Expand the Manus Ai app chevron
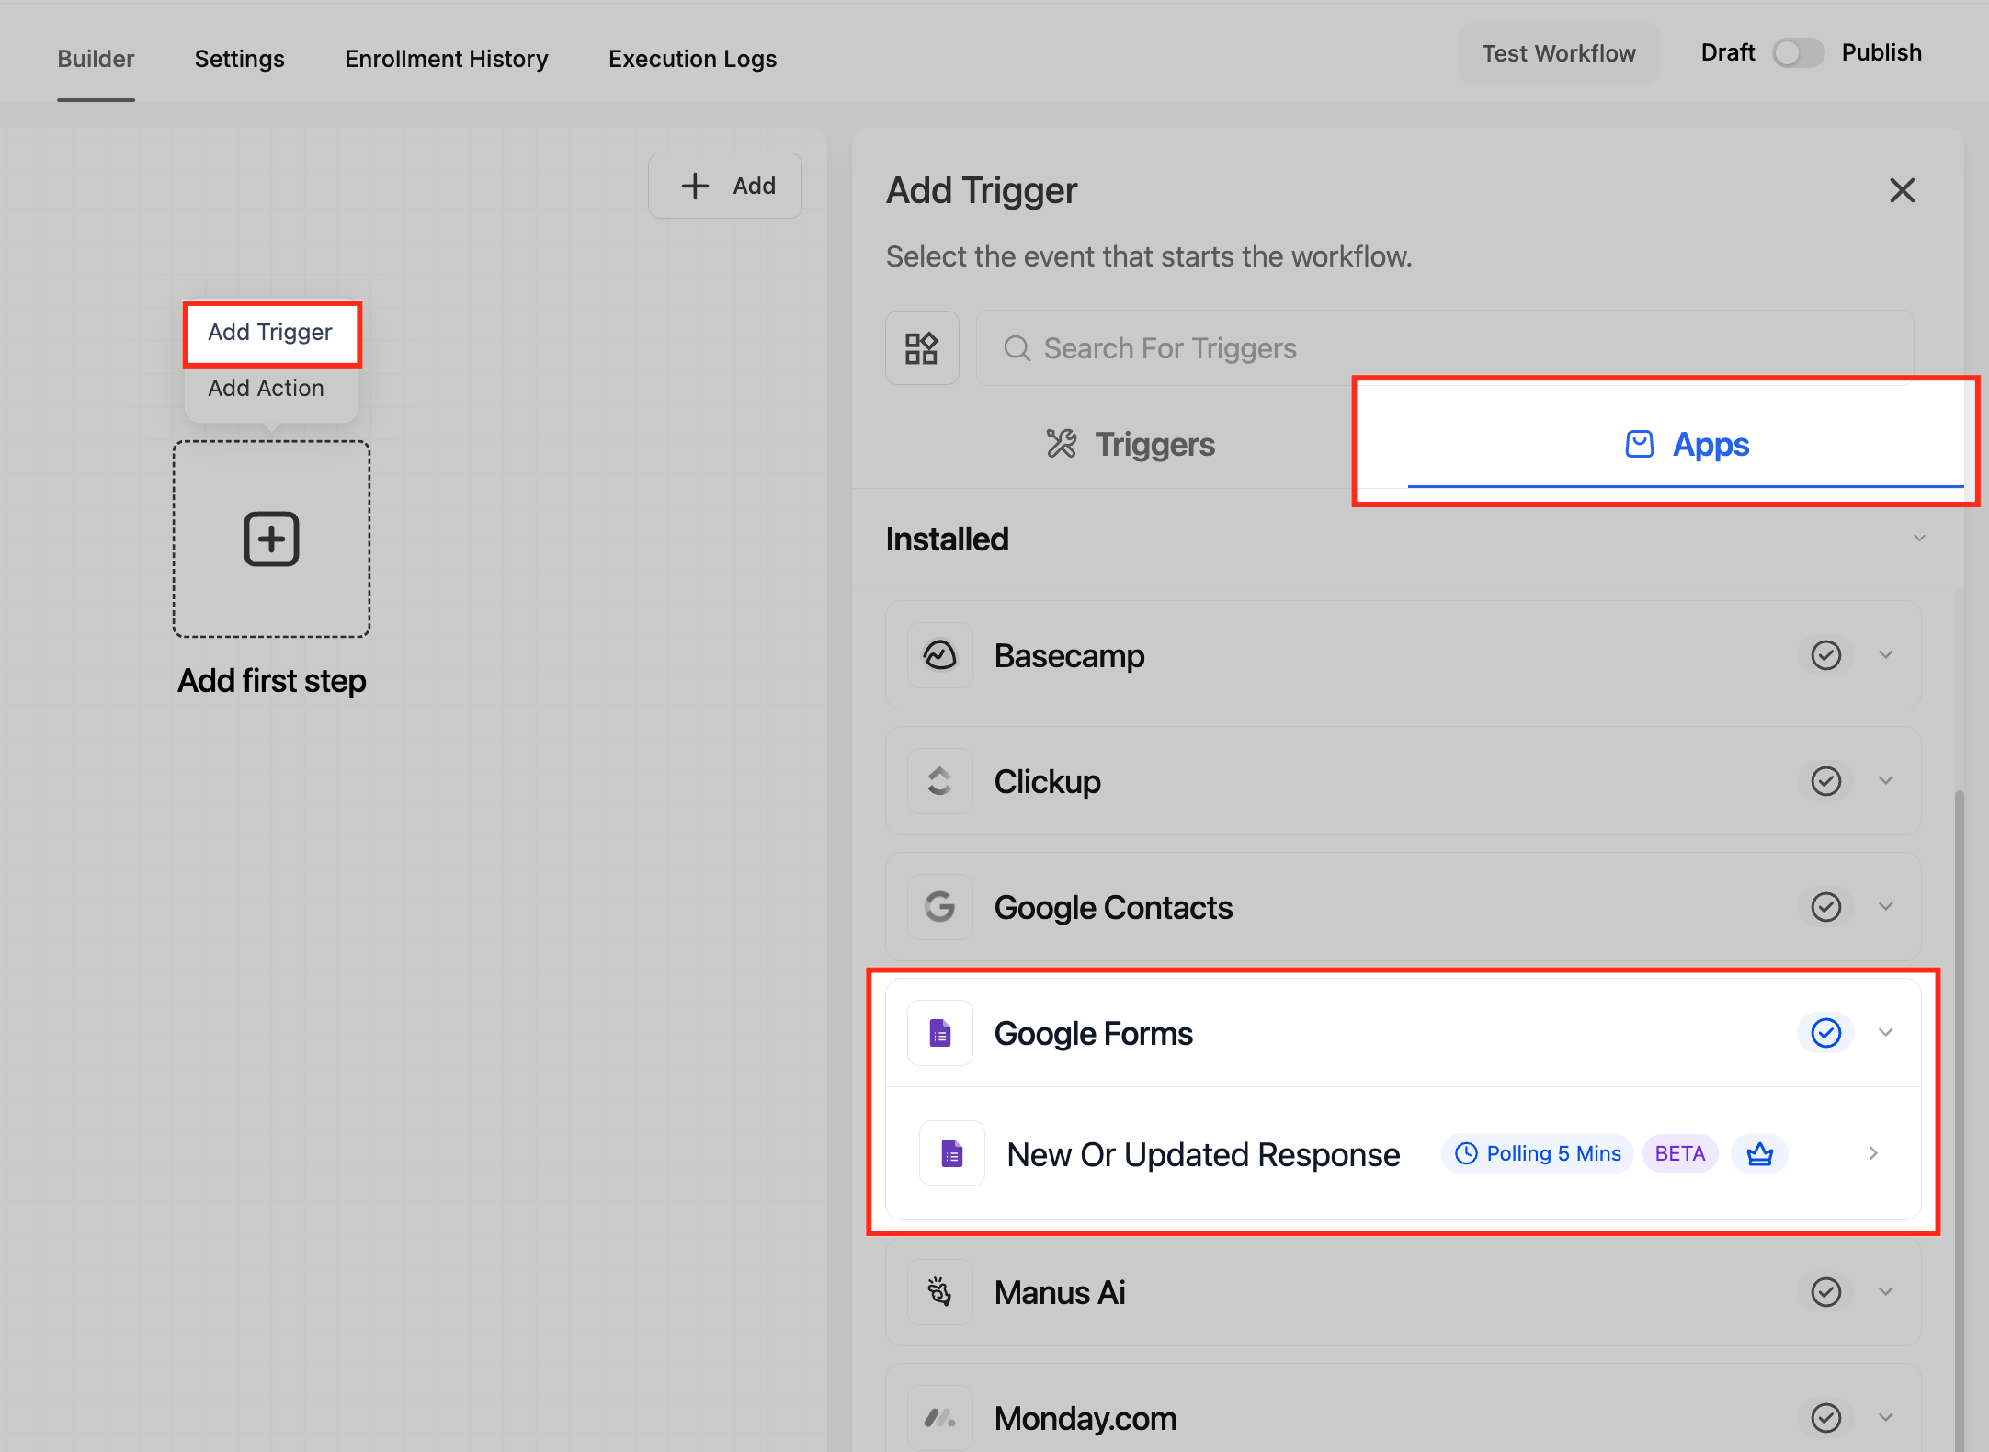 pos(1886,1292)
